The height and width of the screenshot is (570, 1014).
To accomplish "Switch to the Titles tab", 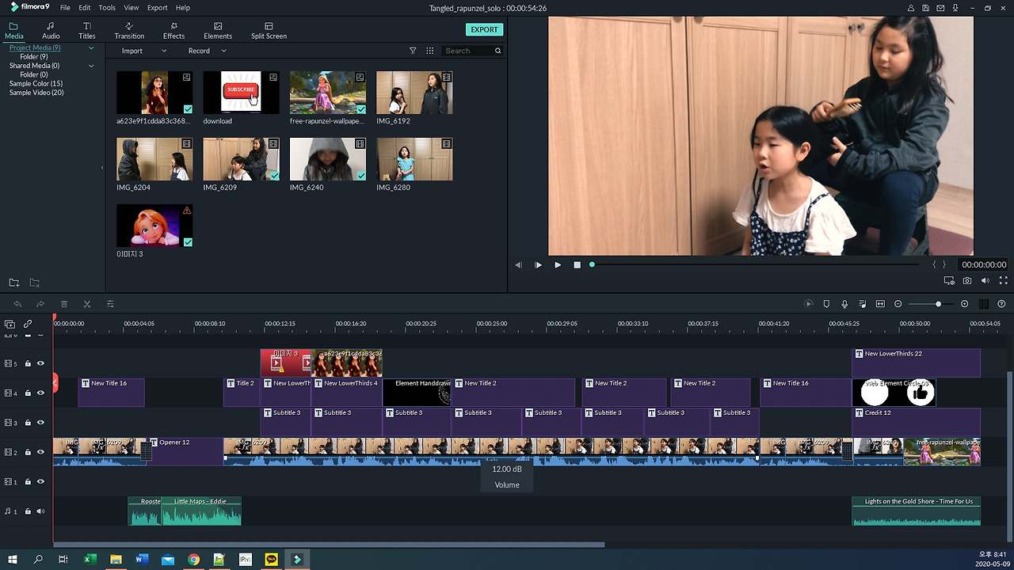I will coord(87,31).
